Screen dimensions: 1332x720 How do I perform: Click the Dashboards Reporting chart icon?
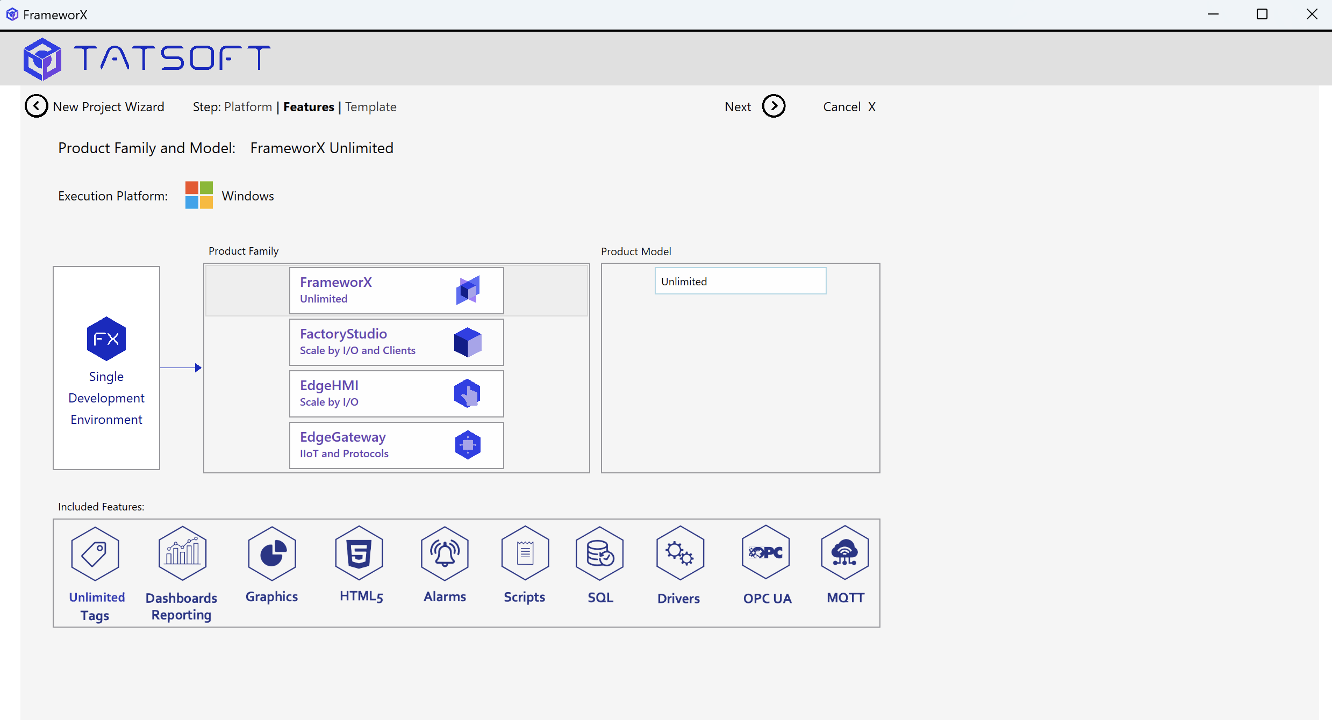(183, 553)
